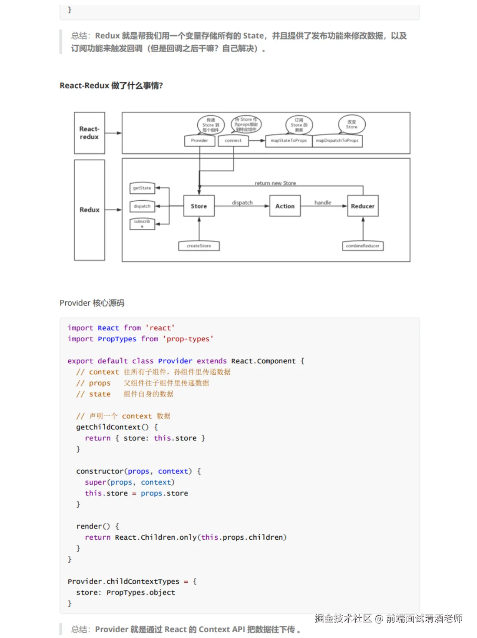The image size is (477, 638).
Task: Click the "return { store: this.store }" line
Action: (x=145, y=438)
